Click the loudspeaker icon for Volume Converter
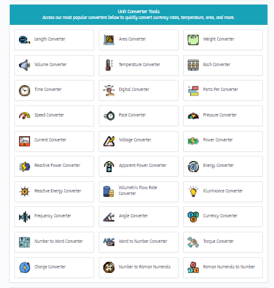 pos(24,65)
